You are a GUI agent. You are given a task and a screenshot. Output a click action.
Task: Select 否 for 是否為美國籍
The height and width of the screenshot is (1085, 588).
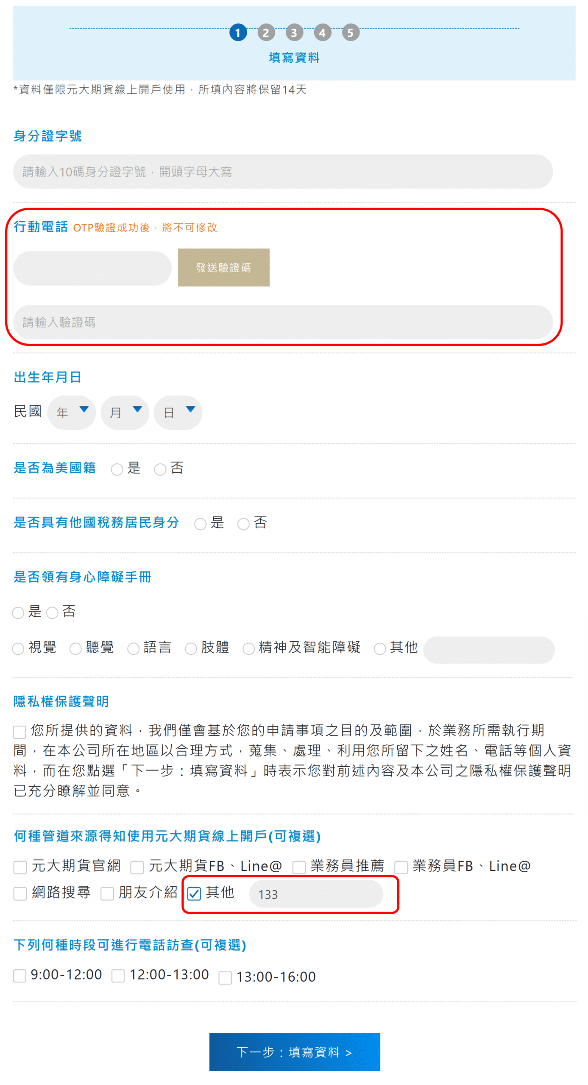[160, 469]
